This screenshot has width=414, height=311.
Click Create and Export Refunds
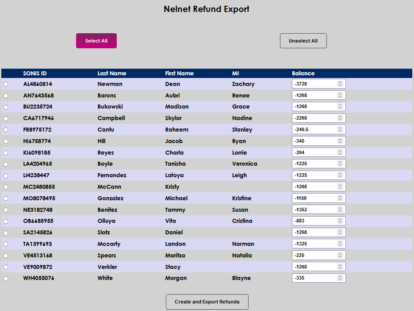[x=207, y=302]
